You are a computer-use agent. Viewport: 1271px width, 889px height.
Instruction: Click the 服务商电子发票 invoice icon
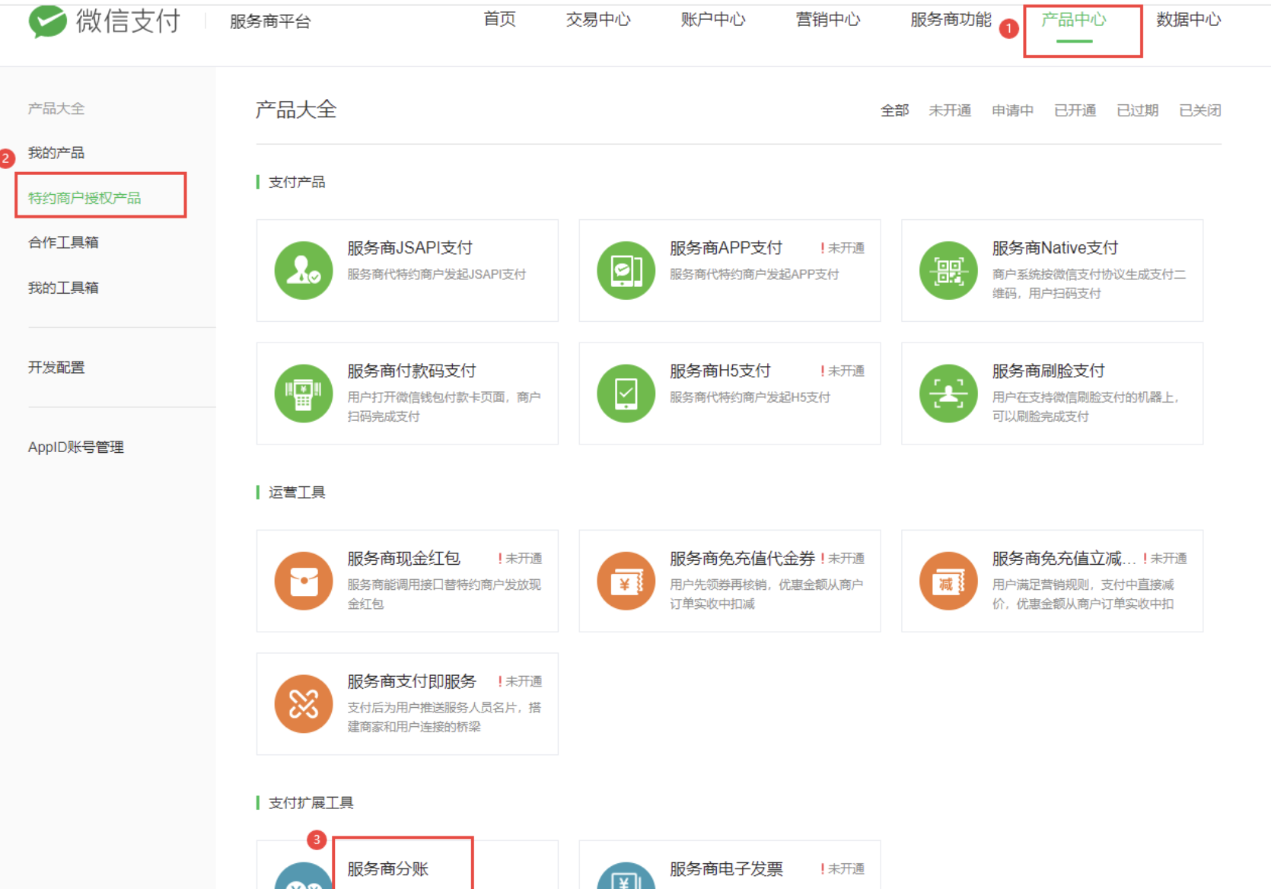point(626,876)
